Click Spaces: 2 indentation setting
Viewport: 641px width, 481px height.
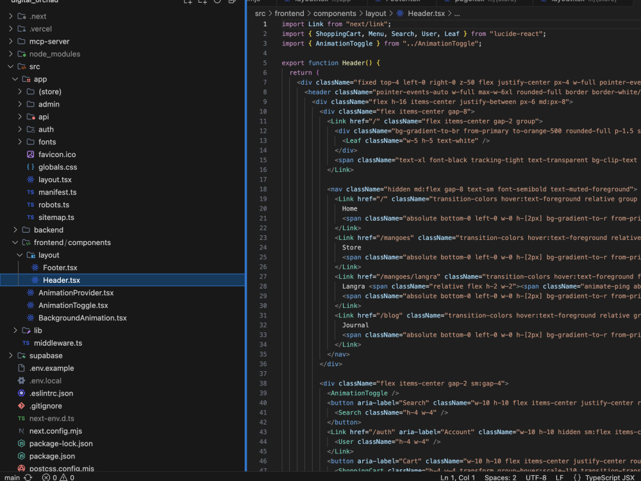tap(500, 477)
